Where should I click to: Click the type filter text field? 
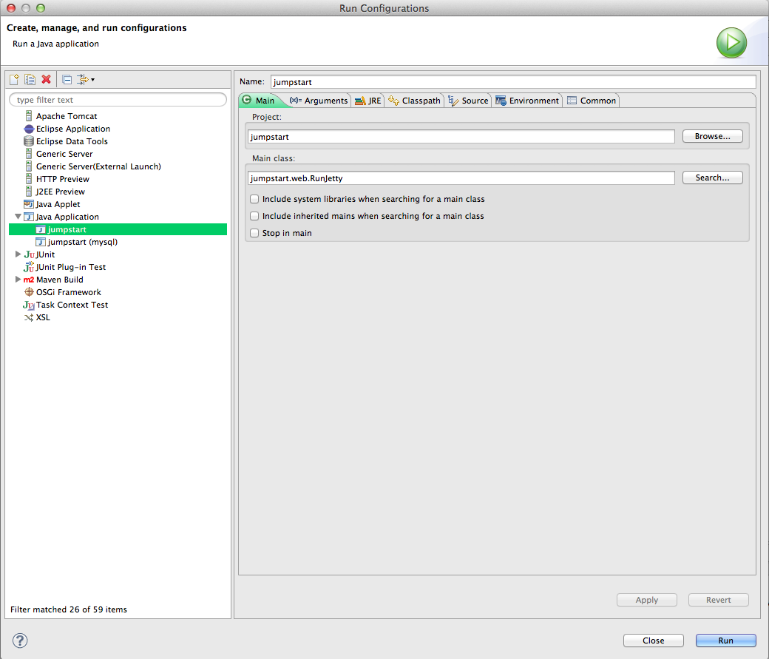[x=118, y=100]
